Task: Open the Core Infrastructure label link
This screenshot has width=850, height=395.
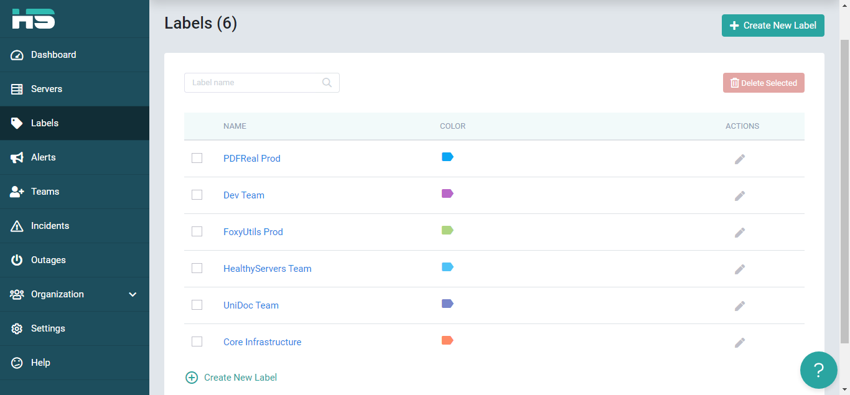Action: (x=263, y=342)
